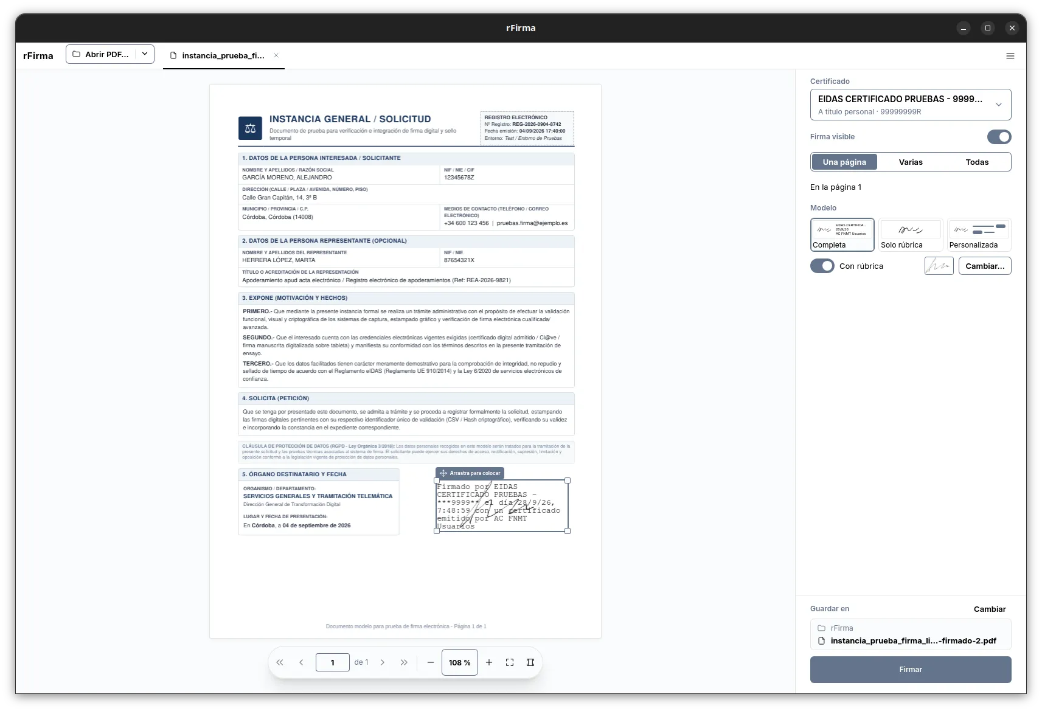Open the 108 % zoom level selector

(x=460, y=662)
